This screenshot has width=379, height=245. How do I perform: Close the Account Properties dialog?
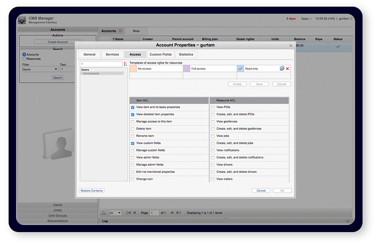pos(290,45)
